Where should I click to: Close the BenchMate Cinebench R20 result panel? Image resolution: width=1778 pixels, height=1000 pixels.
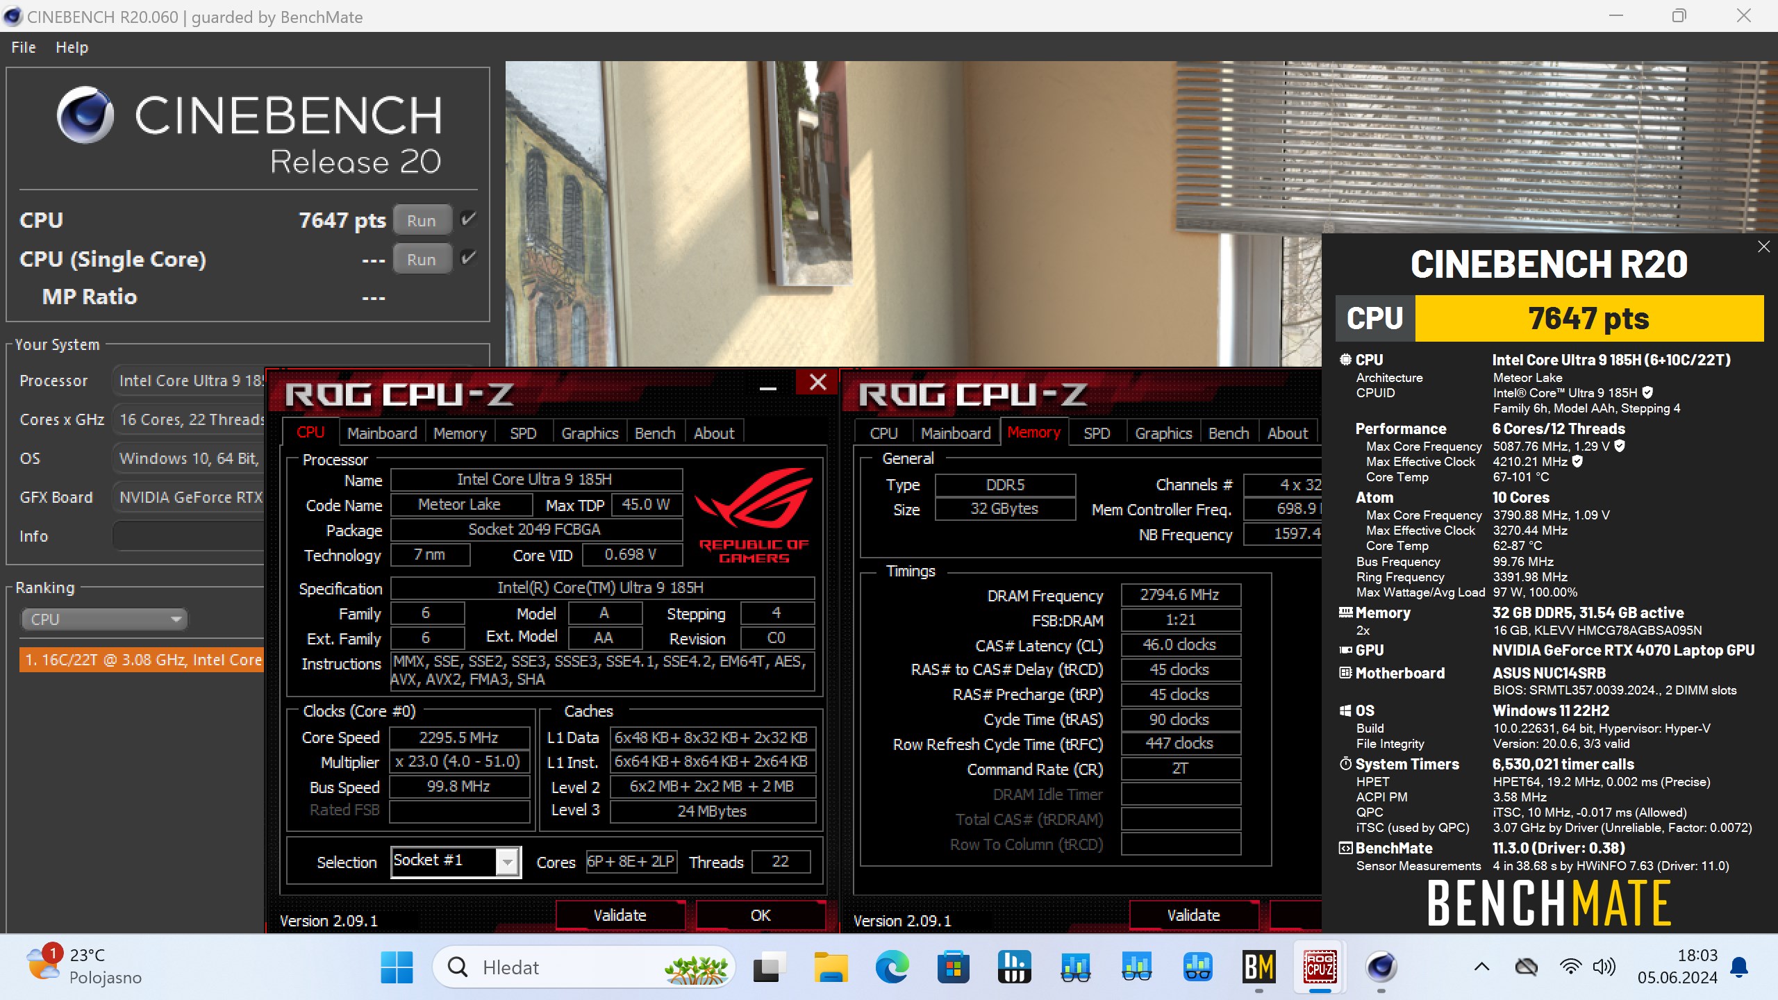[x=1763, y=247]
